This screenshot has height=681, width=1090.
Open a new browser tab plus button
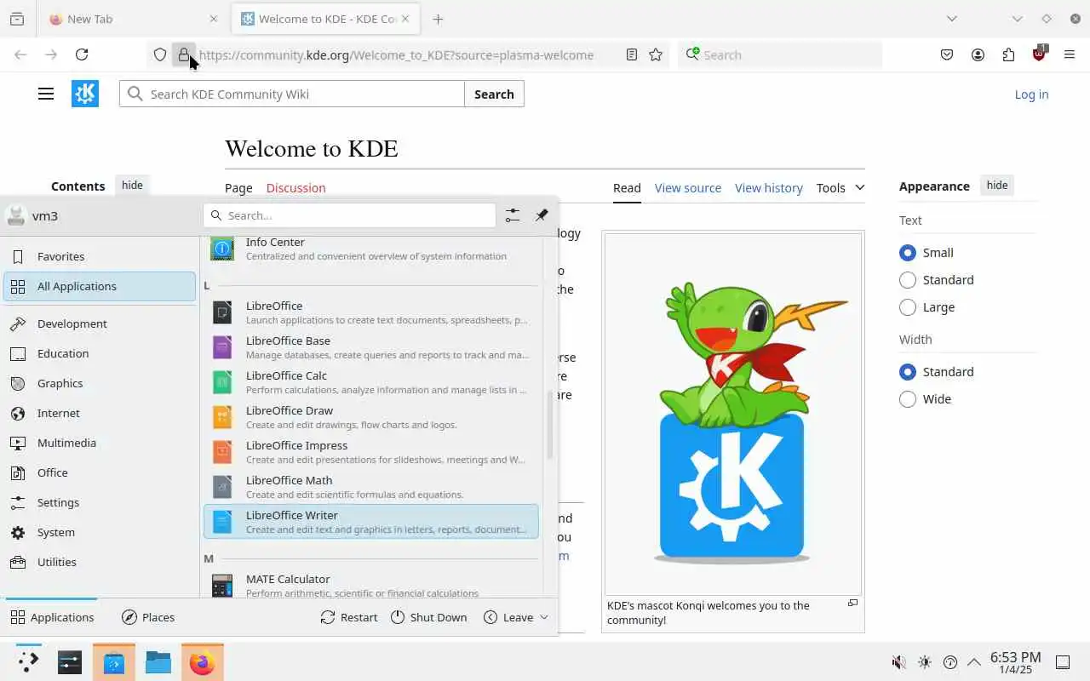coord(438,19)
